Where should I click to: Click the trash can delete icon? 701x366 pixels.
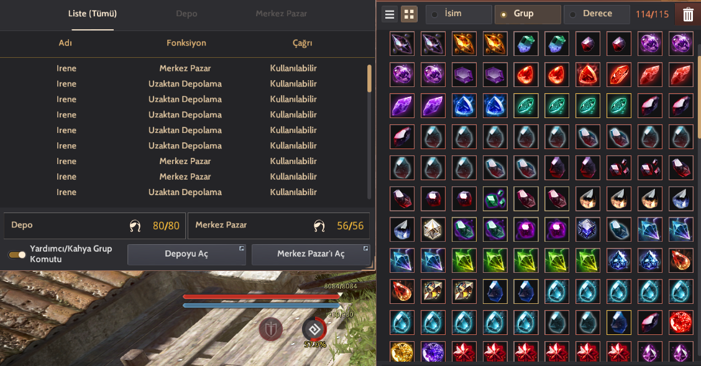[688, 14]
